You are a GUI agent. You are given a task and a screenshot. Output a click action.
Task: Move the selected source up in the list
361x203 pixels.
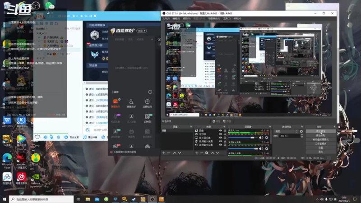click(x=213, y=153)
